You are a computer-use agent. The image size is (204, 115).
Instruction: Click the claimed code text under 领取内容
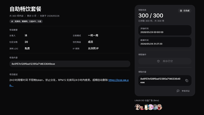(x=160, y=80)
